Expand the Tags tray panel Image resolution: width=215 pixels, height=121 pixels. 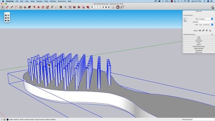pyautogui.click(x=199, y=37)
